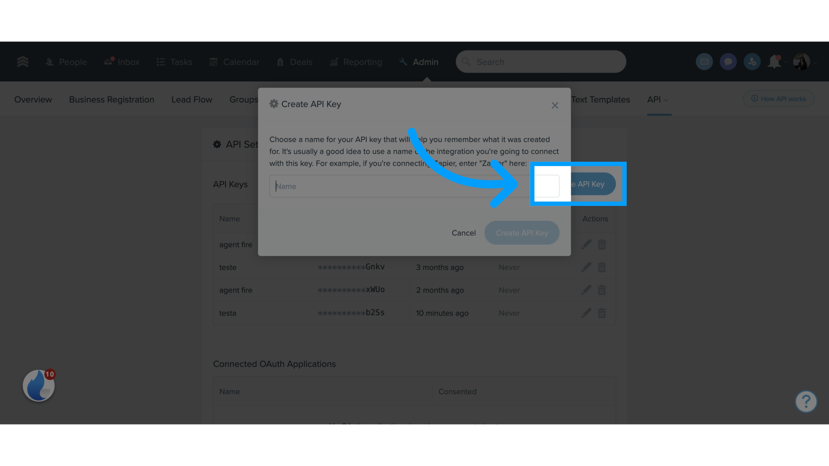
Task: Click the Admin settings icon
Action: pos(404,61)
